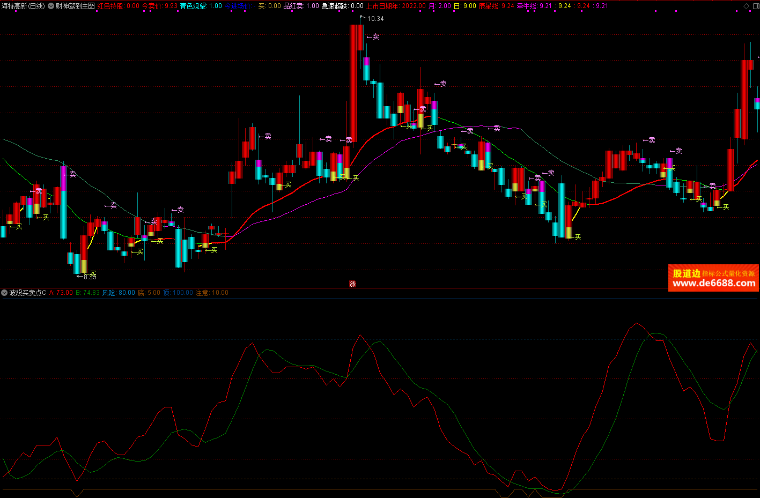Expand the 波段买卖点C indicator menu arrow

pos(4,293)
